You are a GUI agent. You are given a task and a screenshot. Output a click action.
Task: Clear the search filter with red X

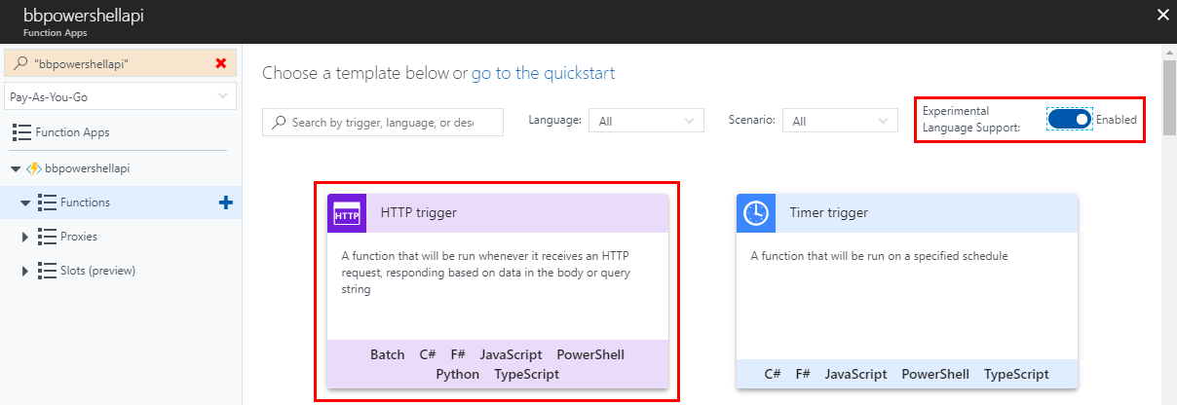tap(221, 63)
